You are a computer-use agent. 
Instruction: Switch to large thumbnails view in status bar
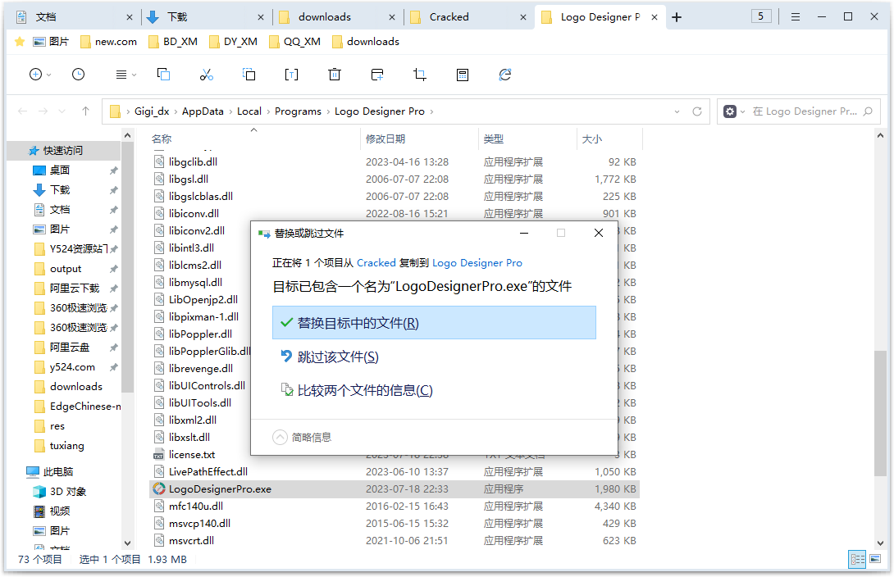875,559
